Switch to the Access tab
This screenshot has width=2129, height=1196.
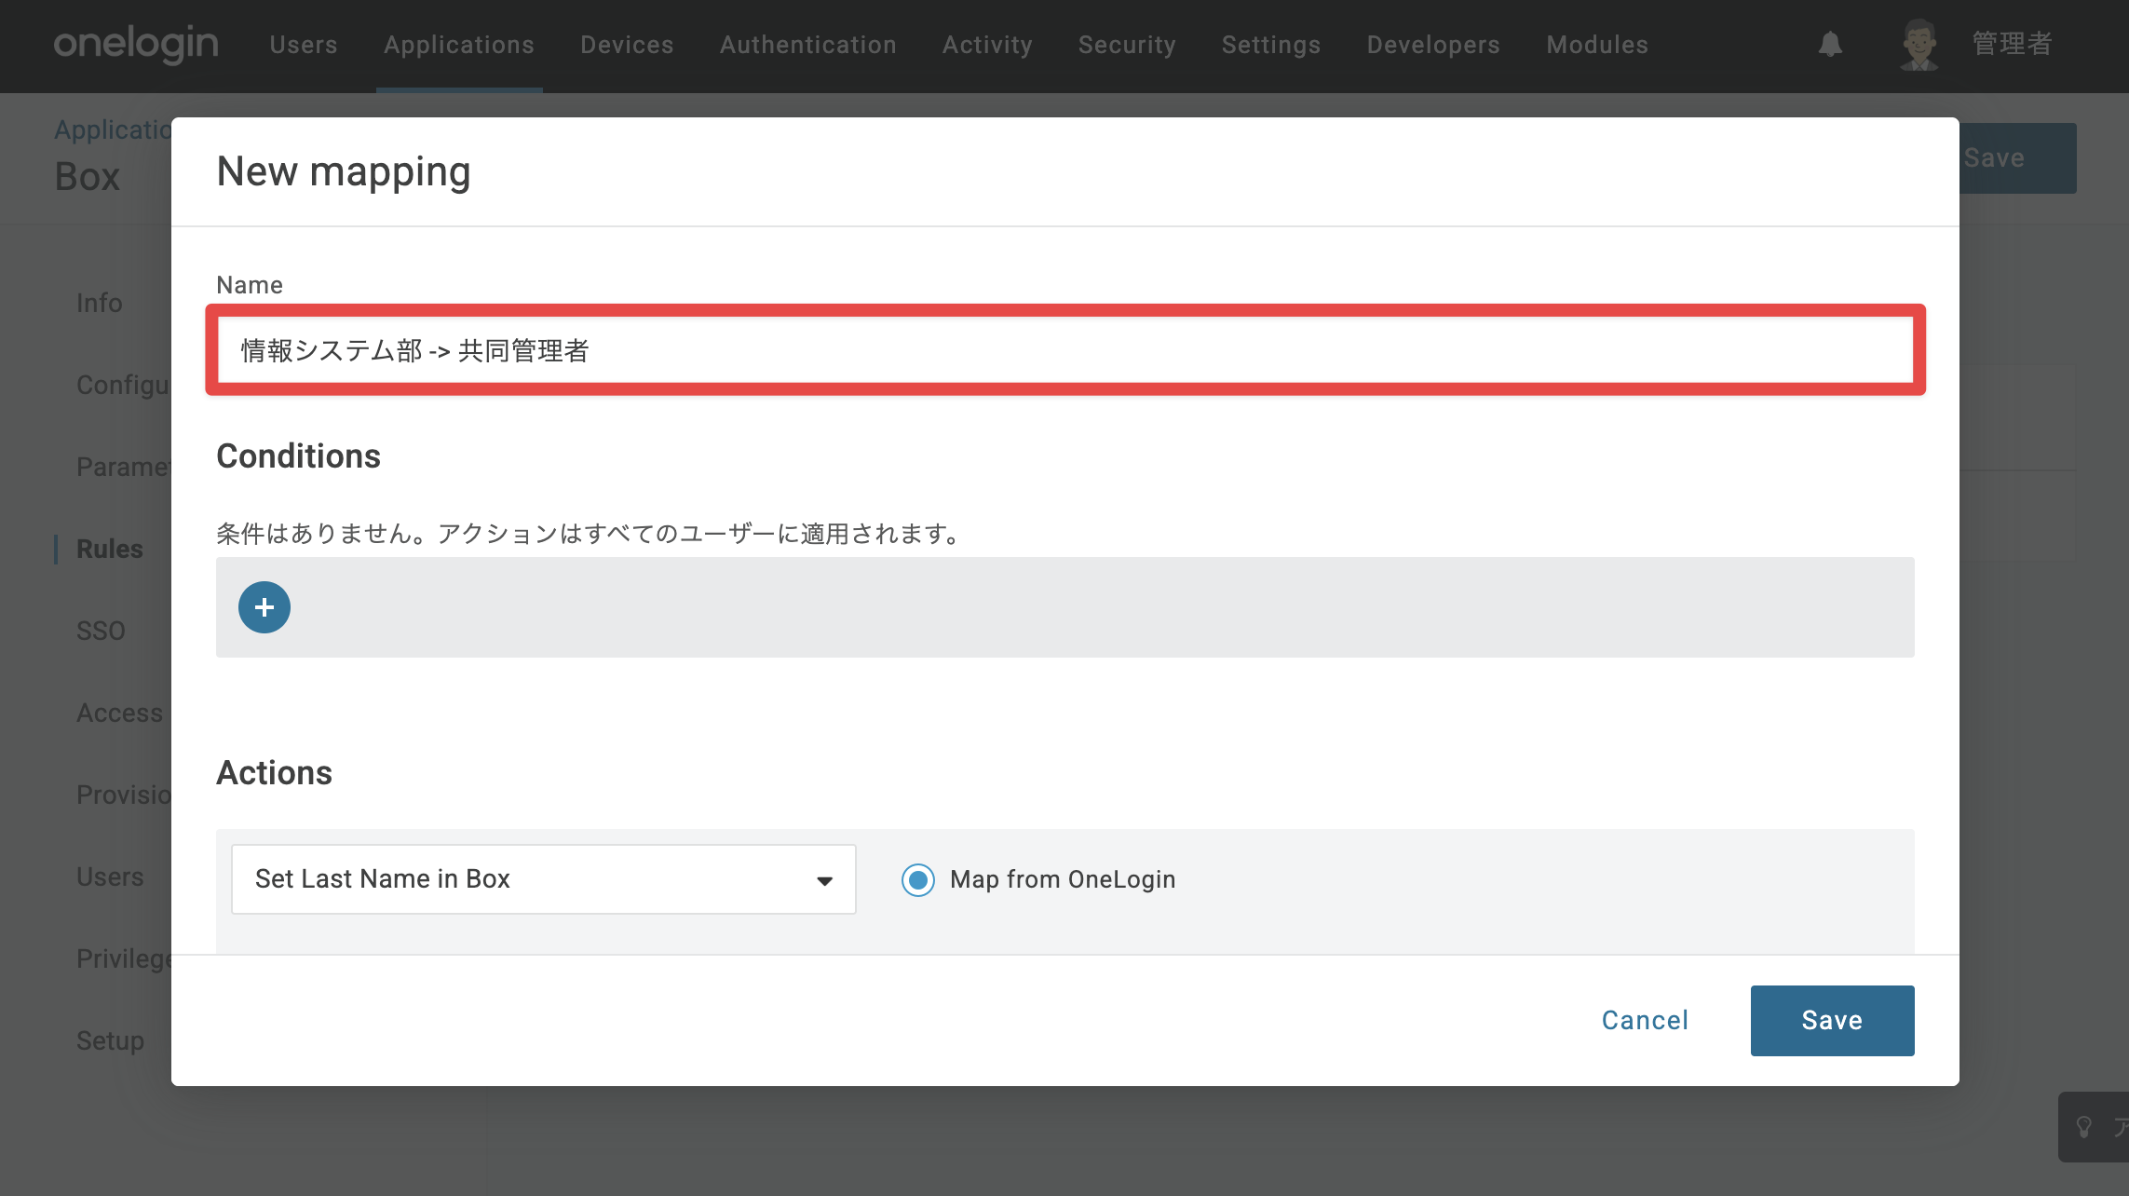119,713
